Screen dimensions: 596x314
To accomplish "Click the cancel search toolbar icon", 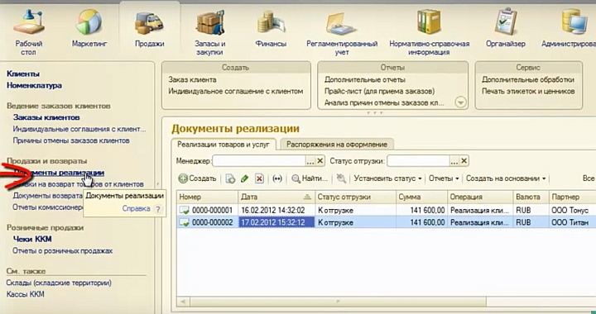I will pyautogui.click(x=341, y=178).
